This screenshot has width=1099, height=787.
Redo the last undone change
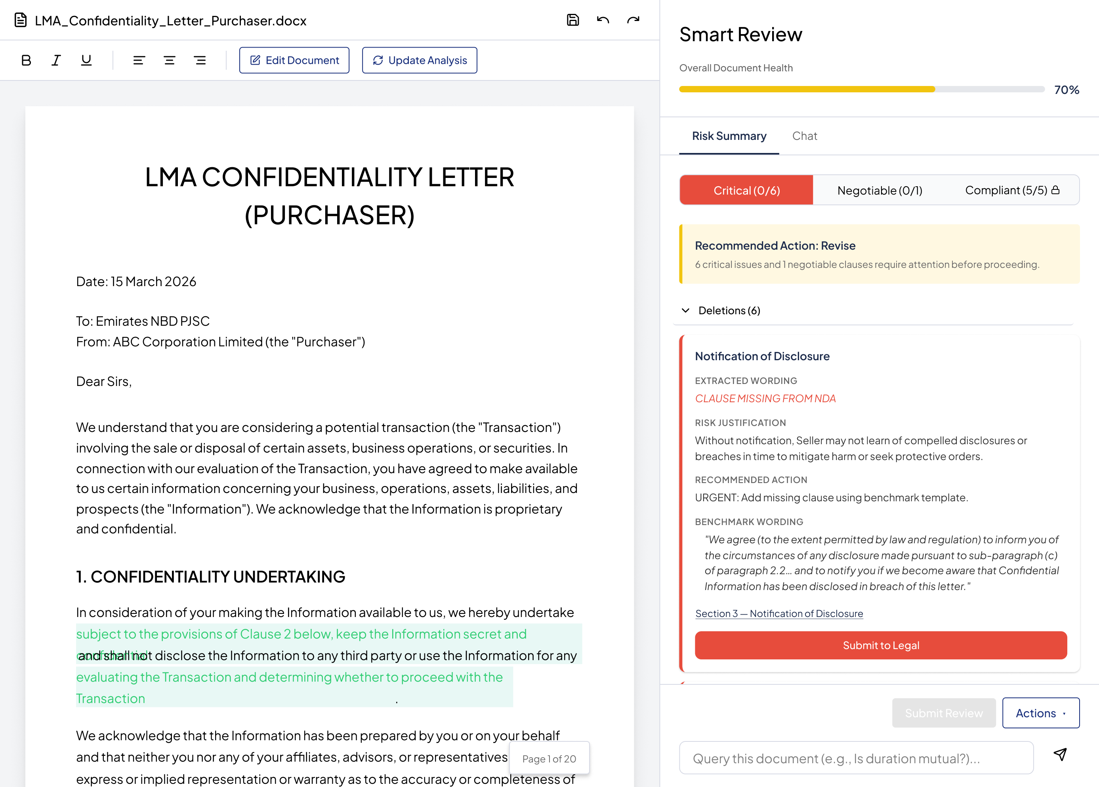point(633,20)
